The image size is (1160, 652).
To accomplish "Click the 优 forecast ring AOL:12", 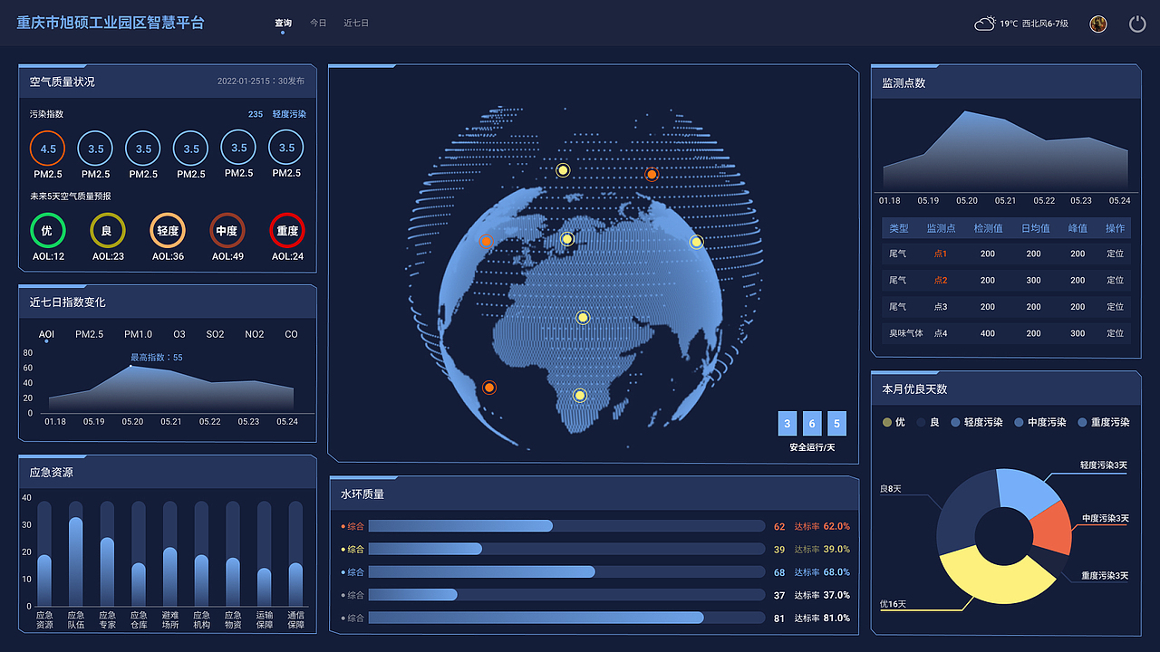I will click(46, 231).
